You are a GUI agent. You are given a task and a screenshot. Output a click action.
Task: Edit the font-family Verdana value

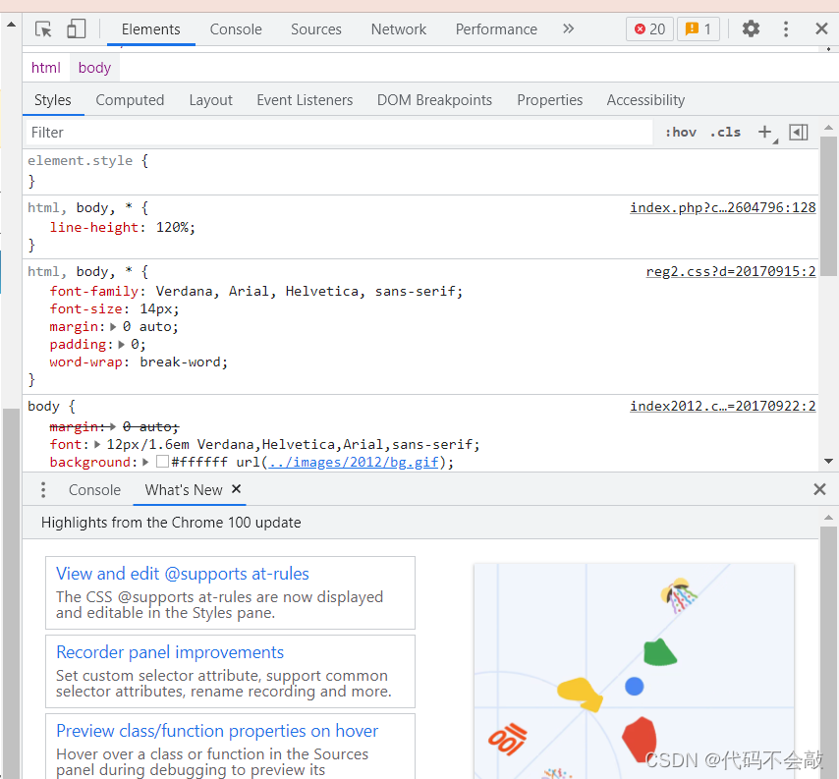point(306,291)
